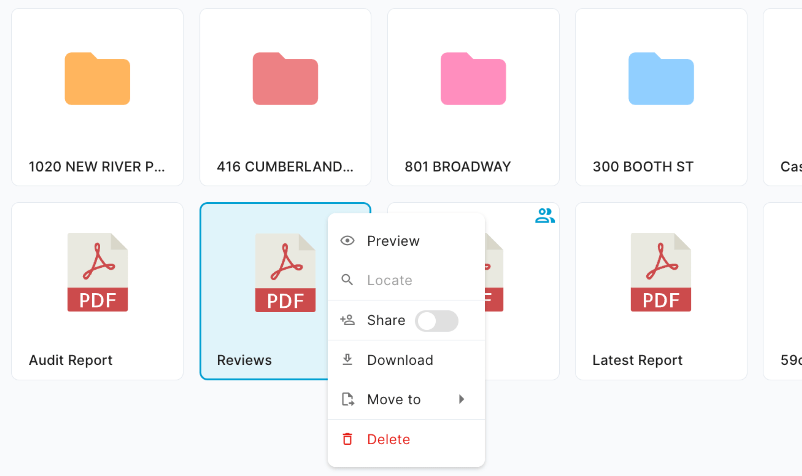Screen dimensions: 802x476
Task: Click the eye icon beside Preview
Action: pos(347,241)
